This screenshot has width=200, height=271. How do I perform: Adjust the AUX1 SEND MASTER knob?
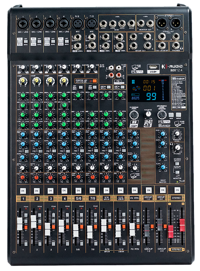coord(163,133)
